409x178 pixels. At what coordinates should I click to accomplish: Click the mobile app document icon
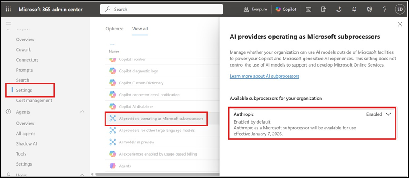[324, 10]
